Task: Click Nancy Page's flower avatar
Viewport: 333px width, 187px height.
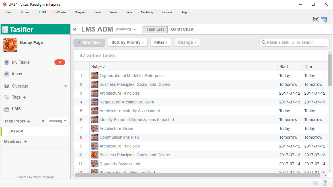Action: click(x=10, y=45)
